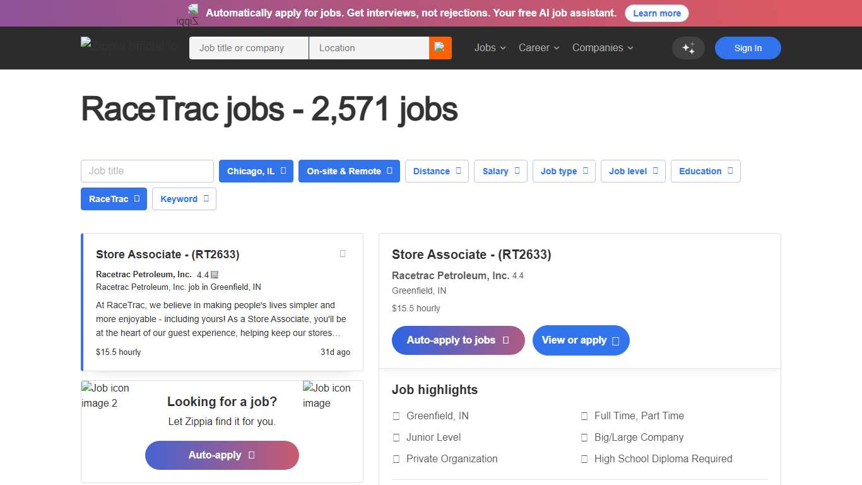Click View or apply for Store Associate
The width and height of the screenshot is (862, 485).
581,340
